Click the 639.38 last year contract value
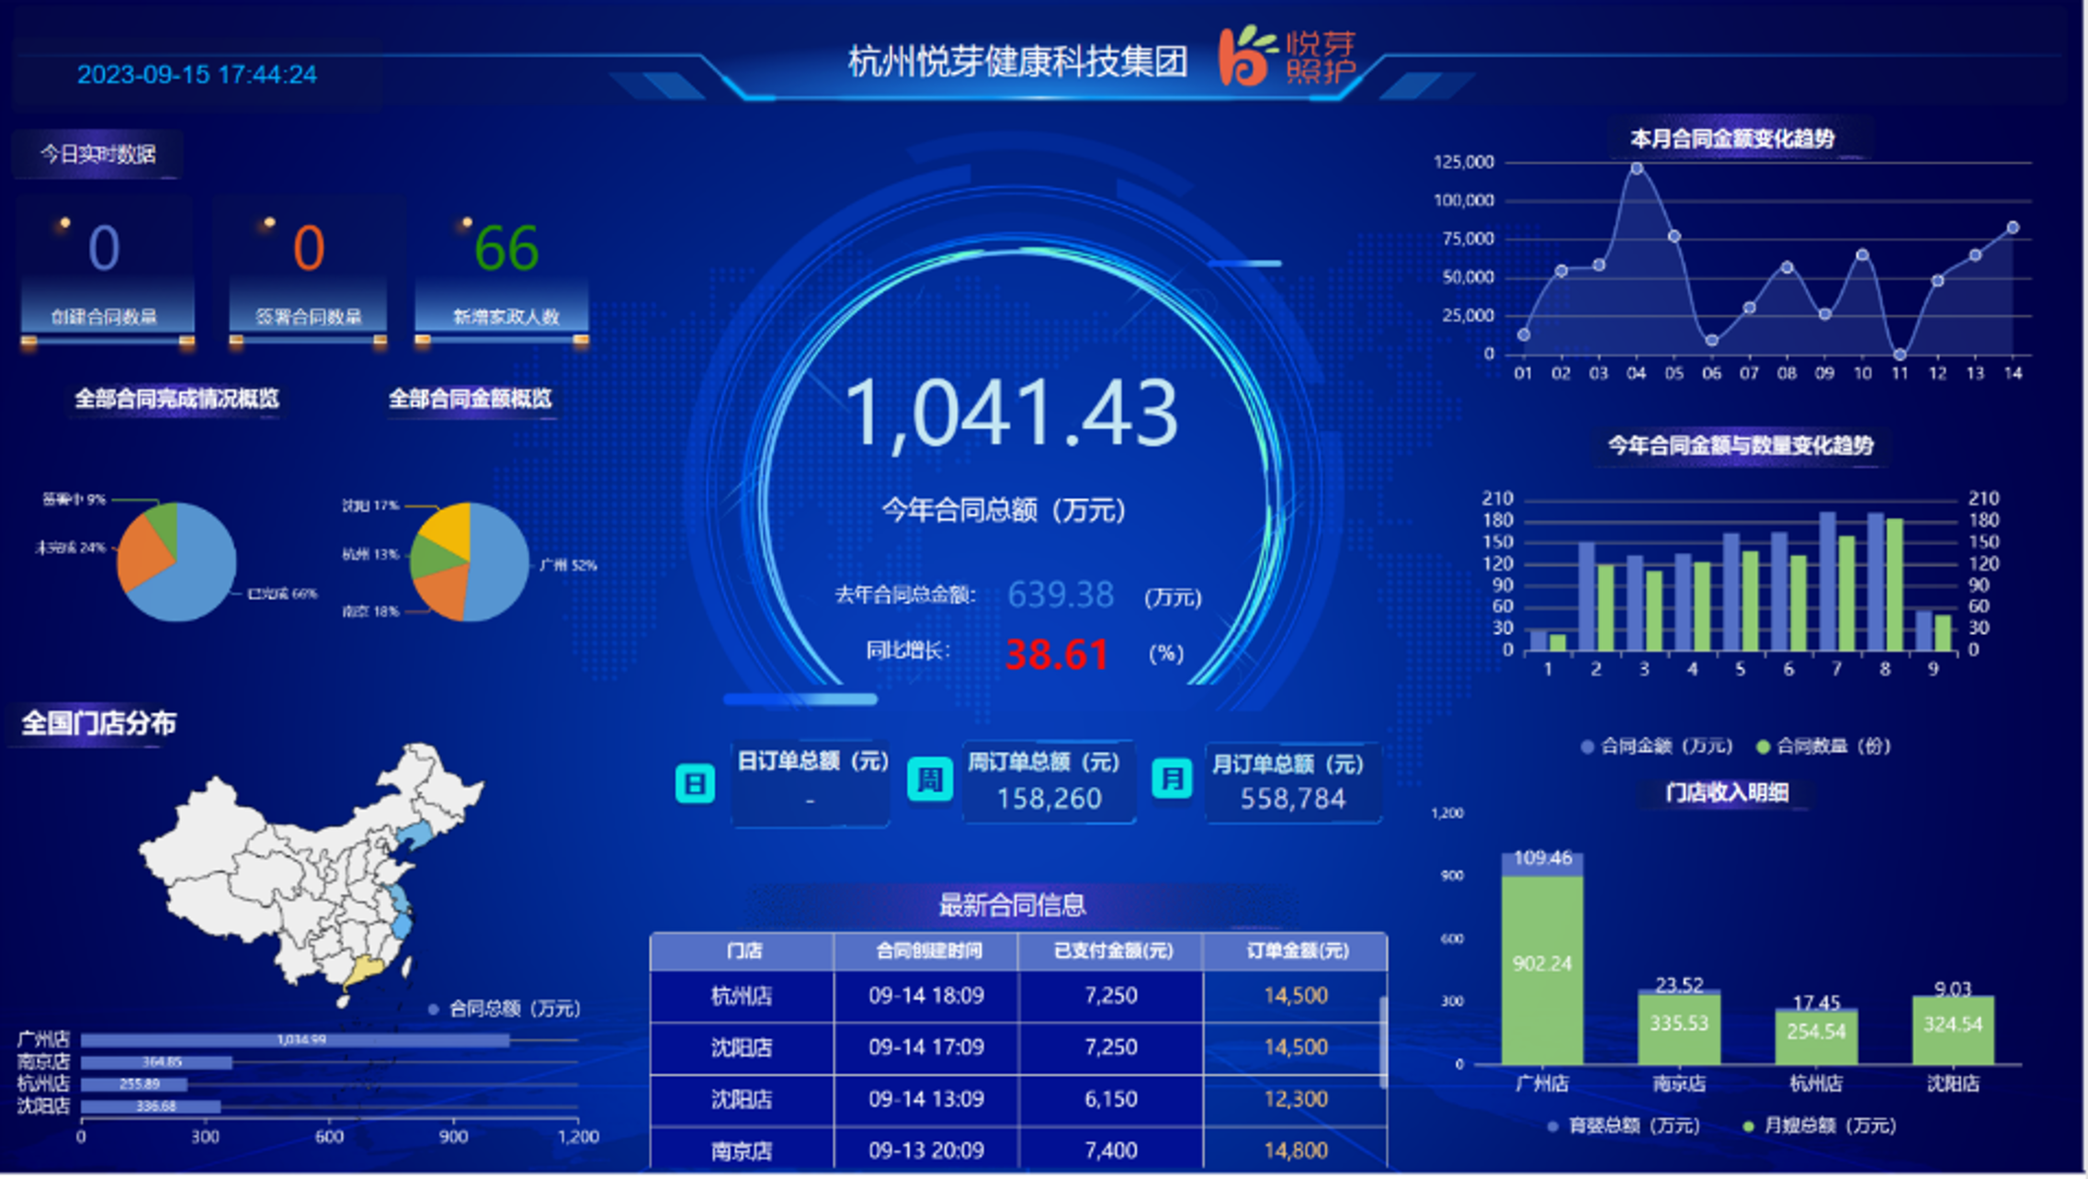The height and width of the screenshot is (1179, 2088). pos(1061,595)
